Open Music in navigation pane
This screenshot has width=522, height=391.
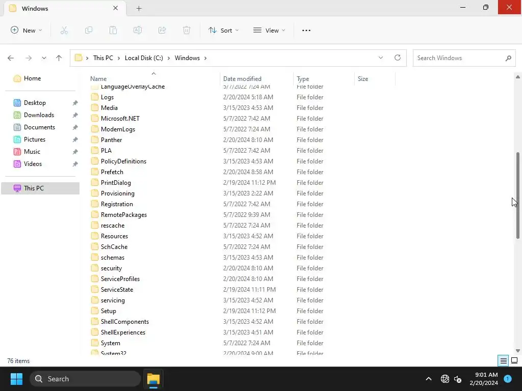coord(32,152)
